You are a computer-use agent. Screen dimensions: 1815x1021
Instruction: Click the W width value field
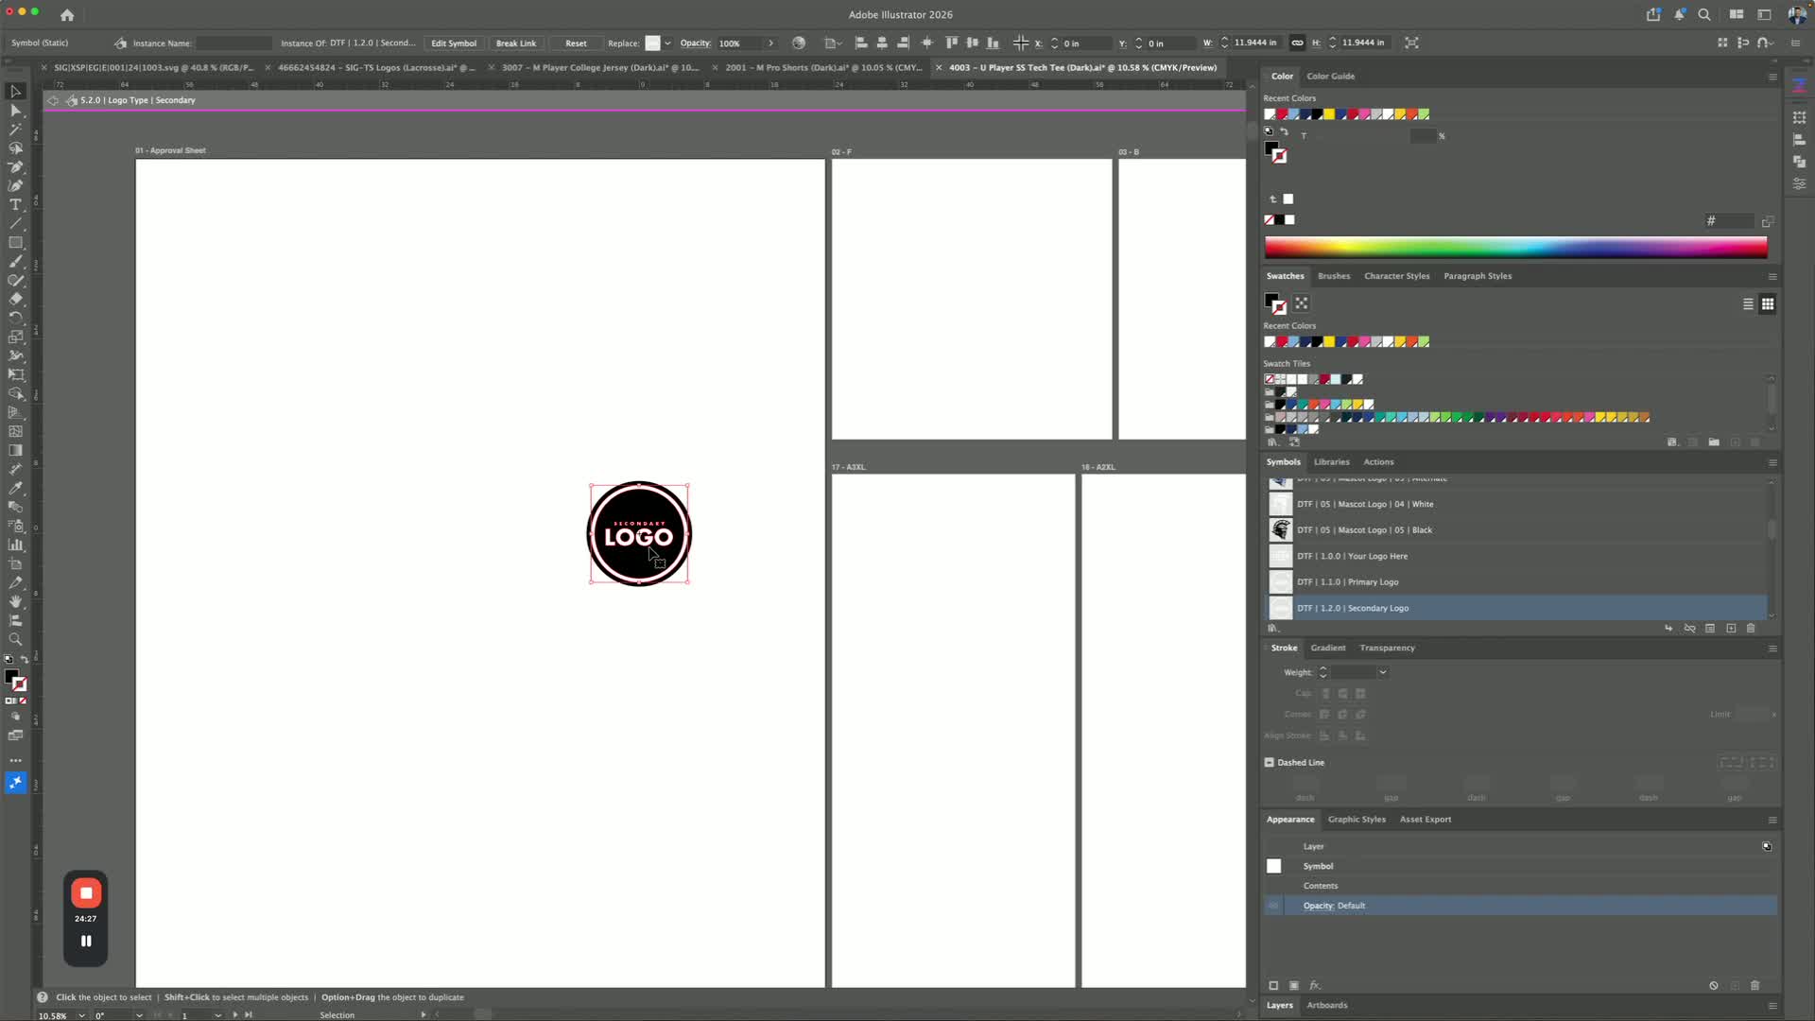point(1255,43)
